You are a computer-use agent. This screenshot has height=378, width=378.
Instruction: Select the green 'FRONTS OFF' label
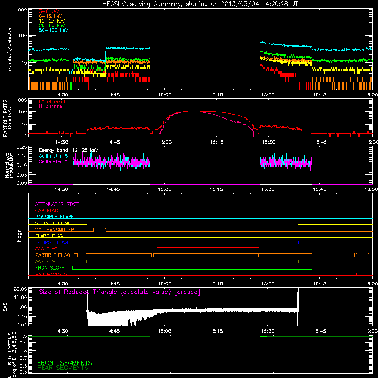click(x=50, y=268)
